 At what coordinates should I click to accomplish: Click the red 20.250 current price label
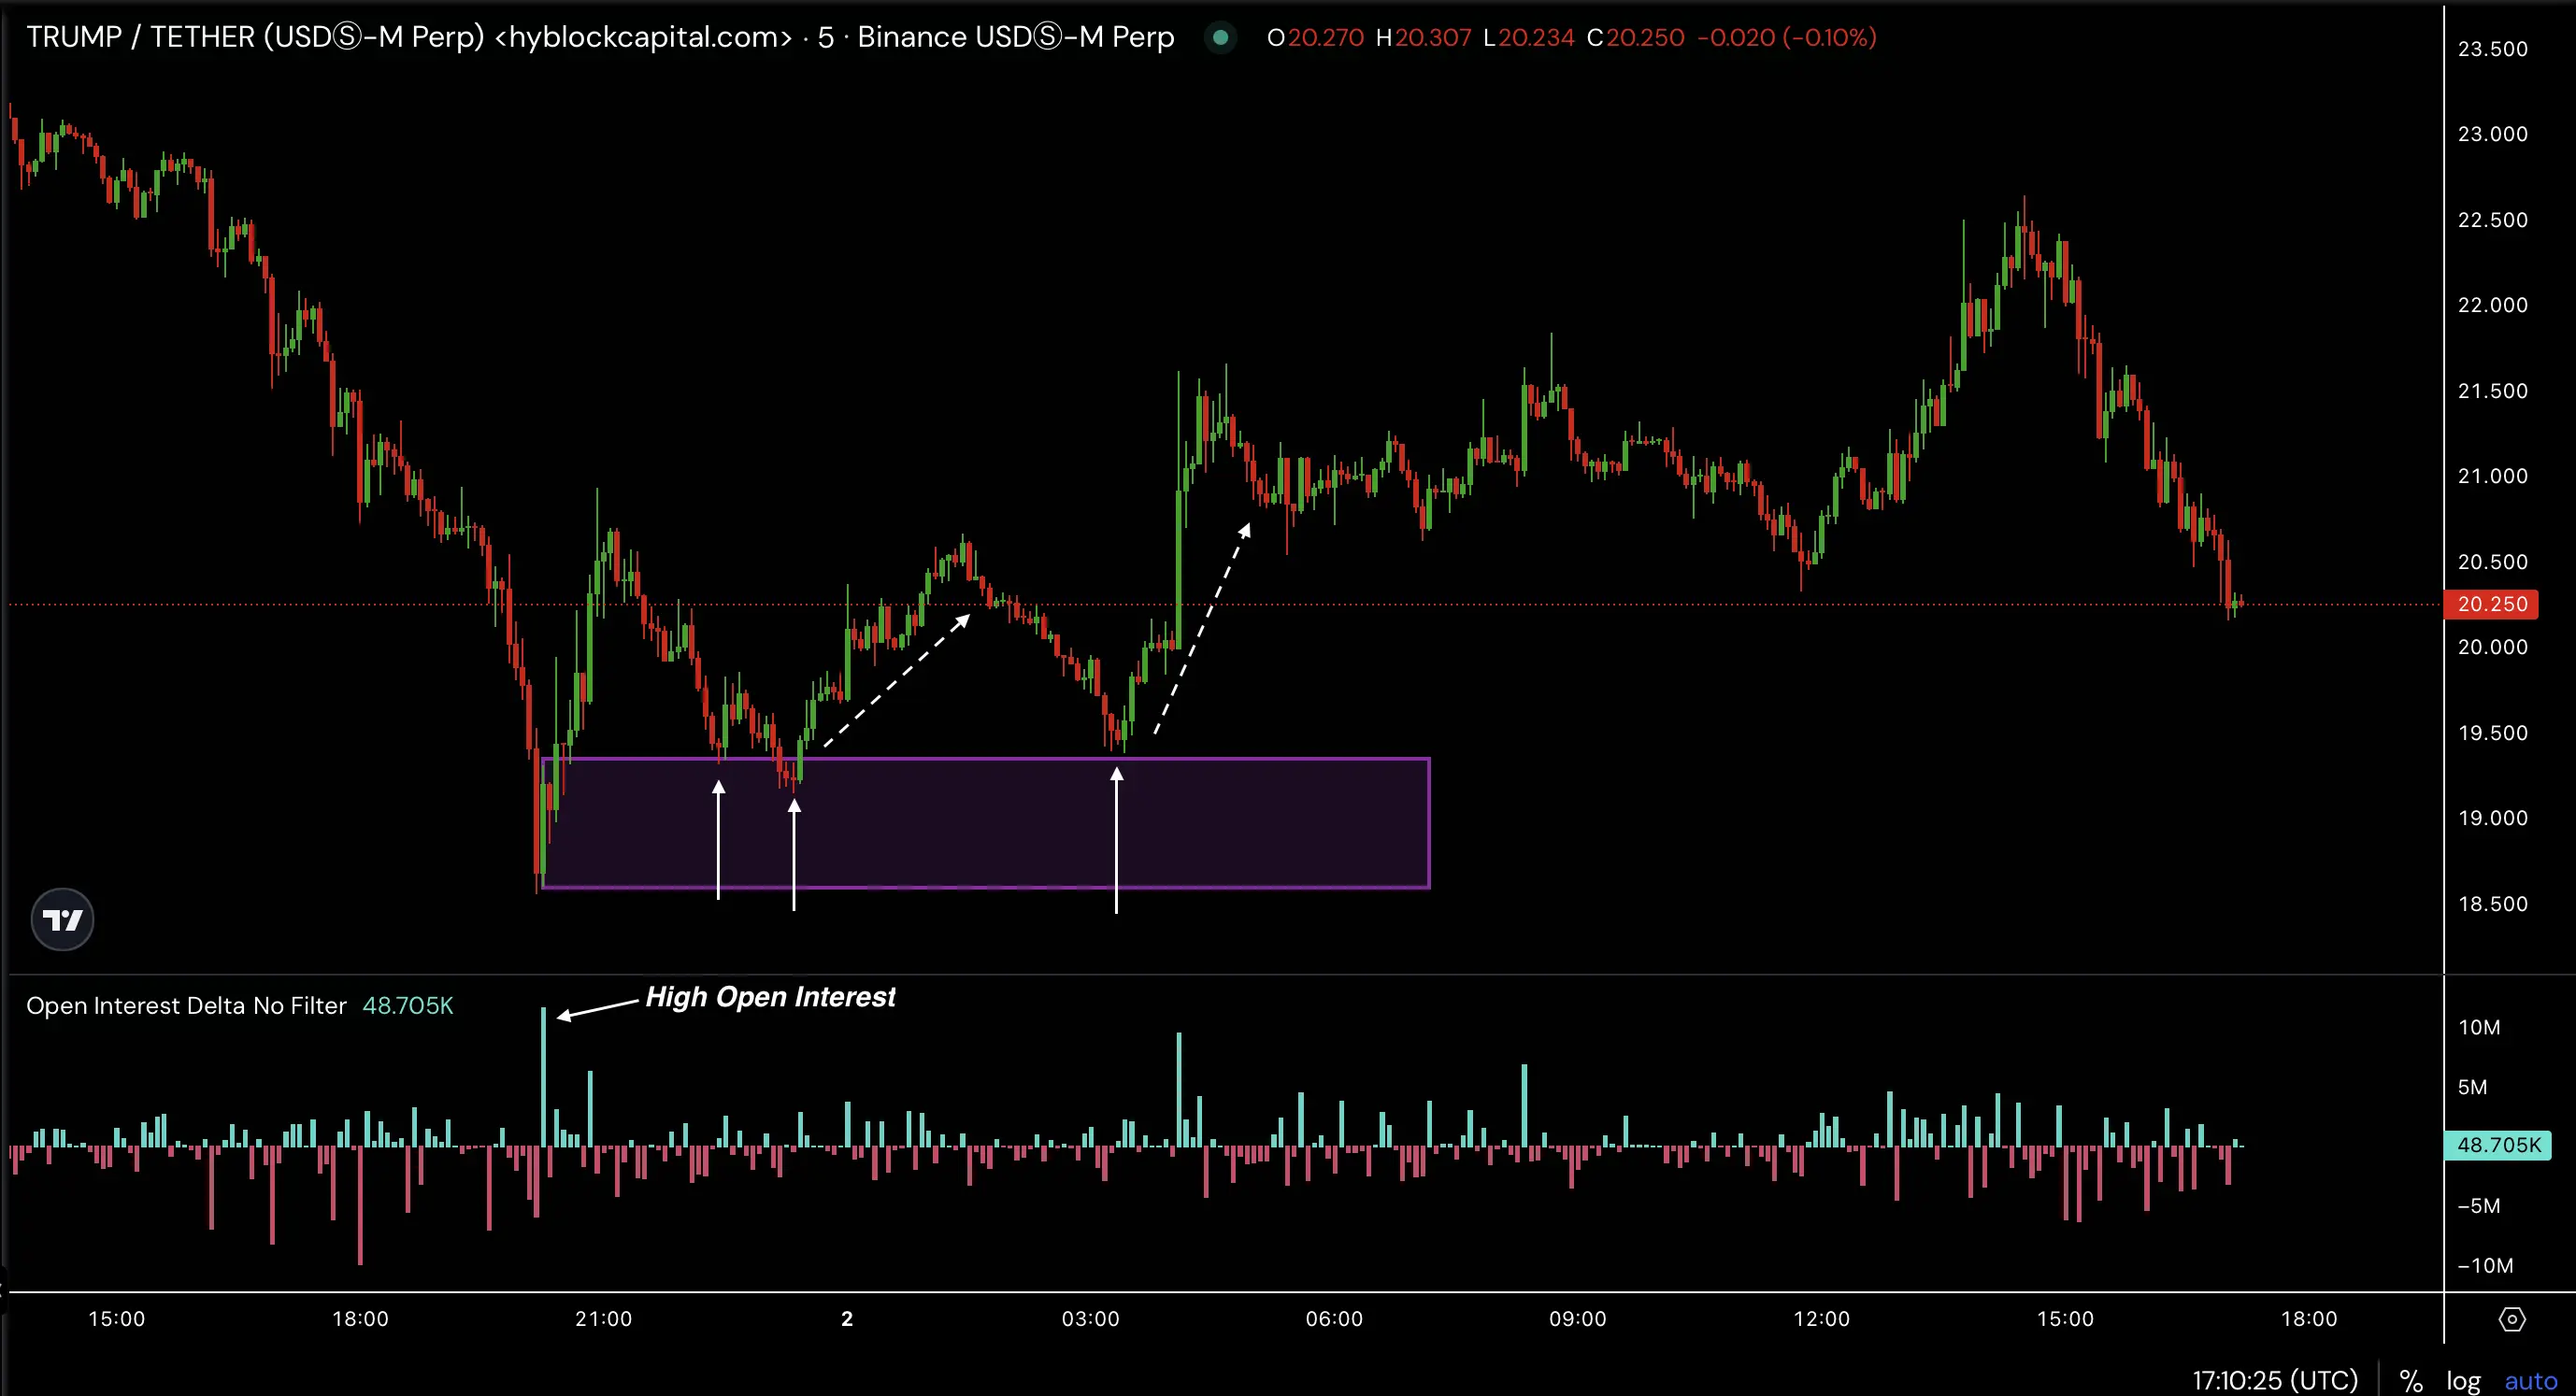(x=2491, y=604)
